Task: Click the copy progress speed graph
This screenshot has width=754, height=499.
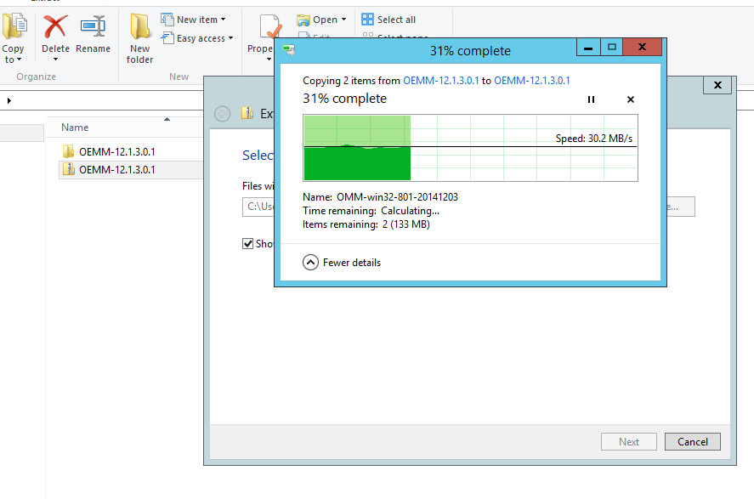Action: pos(470,148)
